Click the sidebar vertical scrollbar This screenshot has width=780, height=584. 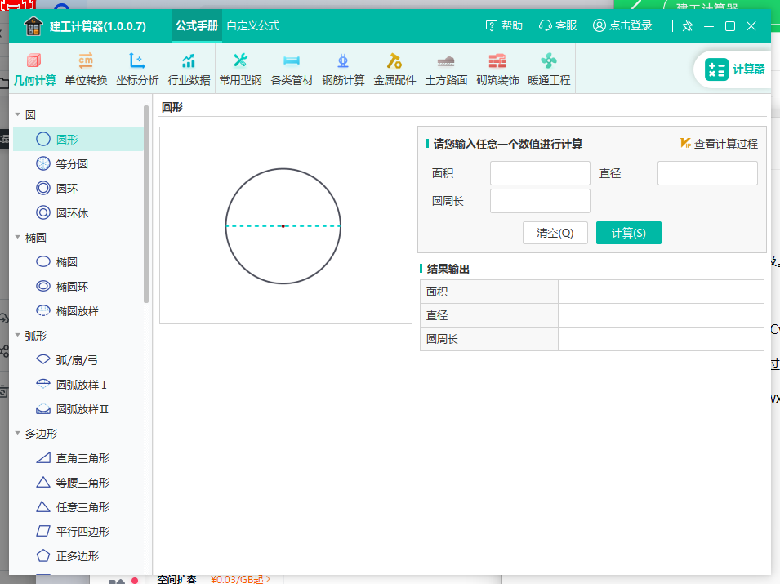(x=146, y=204)
